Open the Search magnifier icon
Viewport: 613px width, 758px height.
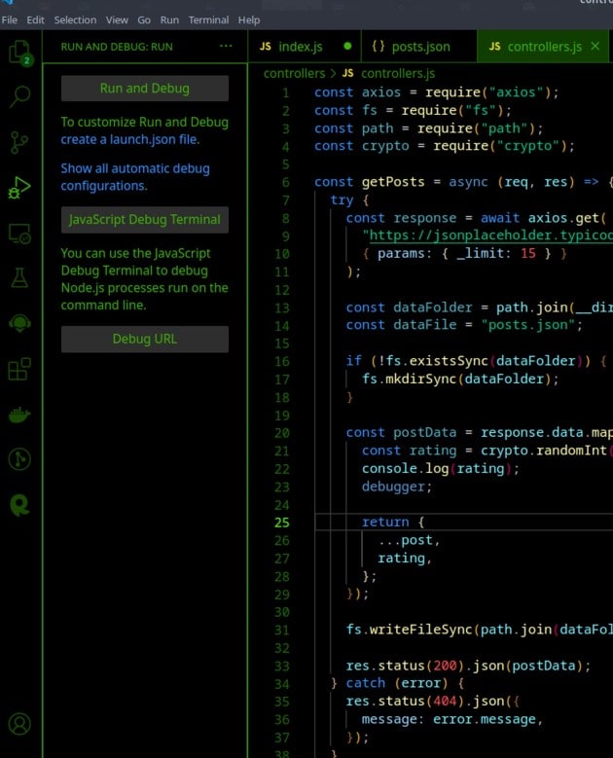click(x=19, y=95)
